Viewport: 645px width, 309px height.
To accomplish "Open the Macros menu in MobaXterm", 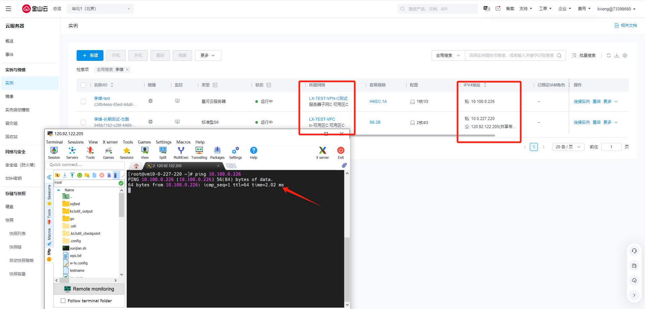I will click(x=183, y=142).
